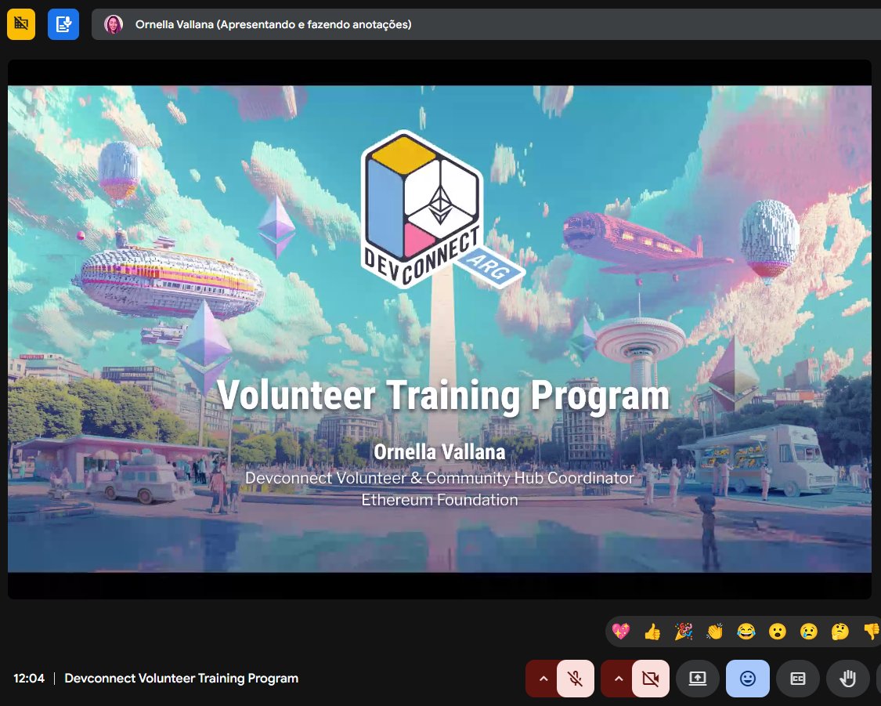Click the Volunteer Training Program slide title
The image size is (881, 706).
click(x=443, y=395)
